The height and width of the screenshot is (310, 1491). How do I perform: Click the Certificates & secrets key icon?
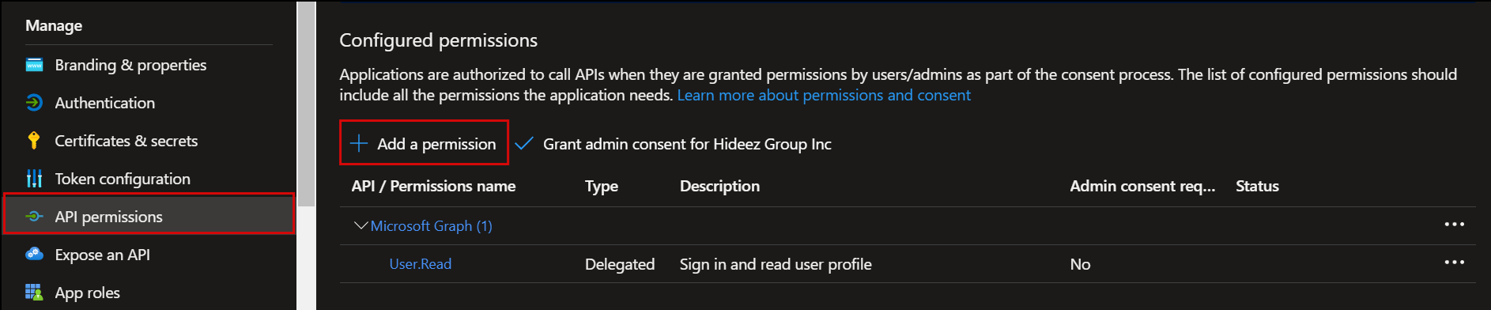34,141
